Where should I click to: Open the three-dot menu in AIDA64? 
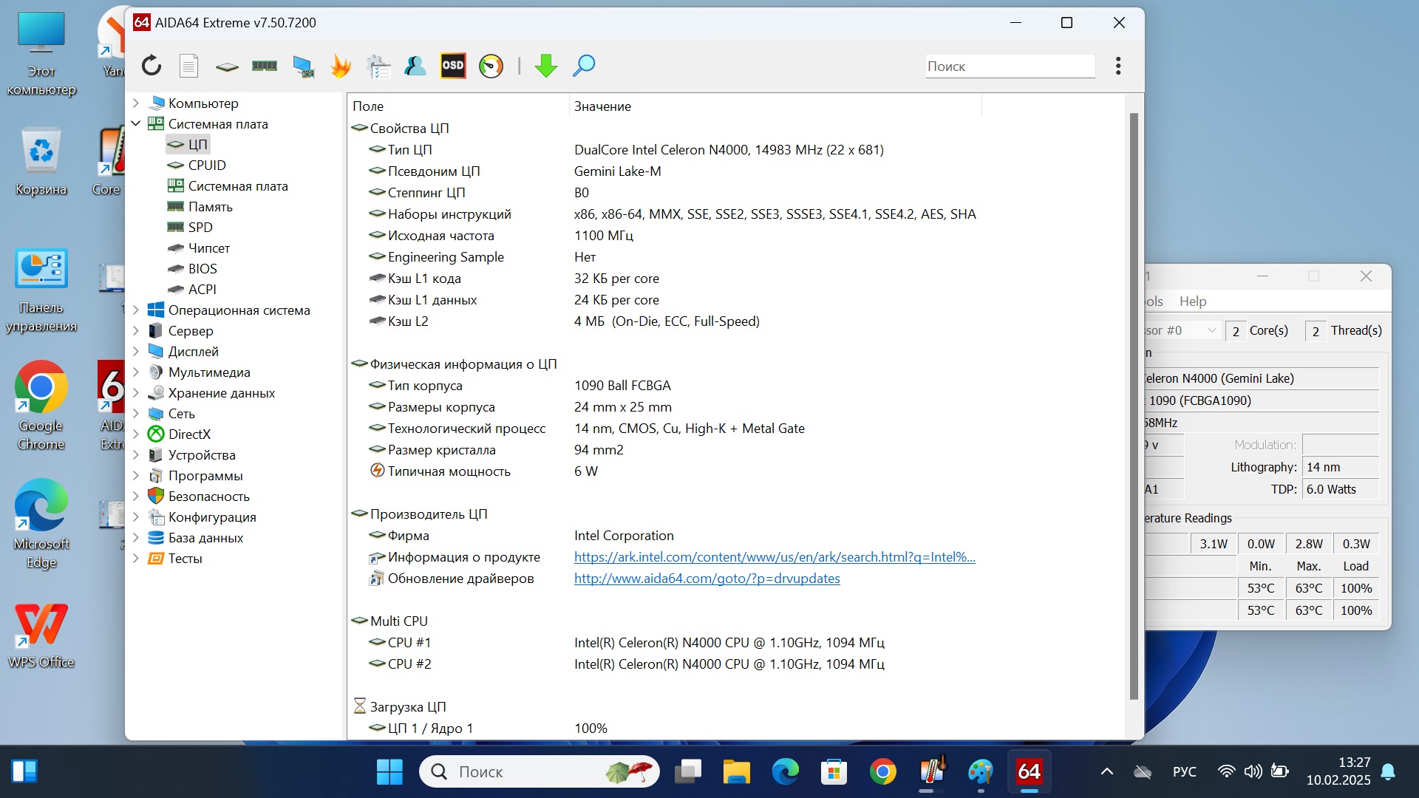point(1118,66)
